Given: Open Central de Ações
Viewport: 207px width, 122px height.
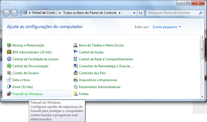Looking at the screenshot, I should pos(91,52).
